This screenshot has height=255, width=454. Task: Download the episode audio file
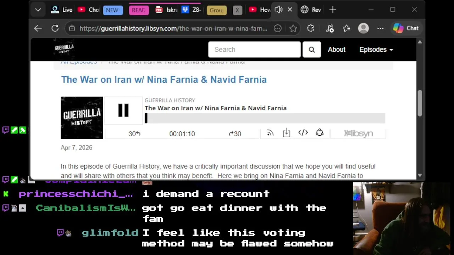(x=287, y=133)
